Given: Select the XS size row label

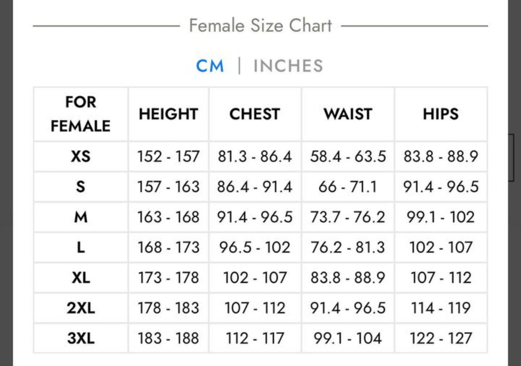Looking at the screenshot, I should click(81, 157).
